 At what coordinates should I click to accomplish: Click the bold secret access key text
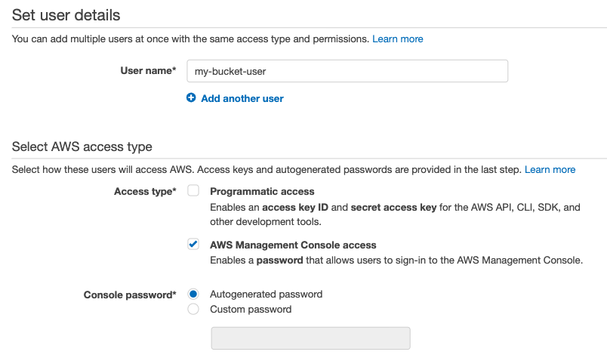pyautogui.click(x=393, y=207)
